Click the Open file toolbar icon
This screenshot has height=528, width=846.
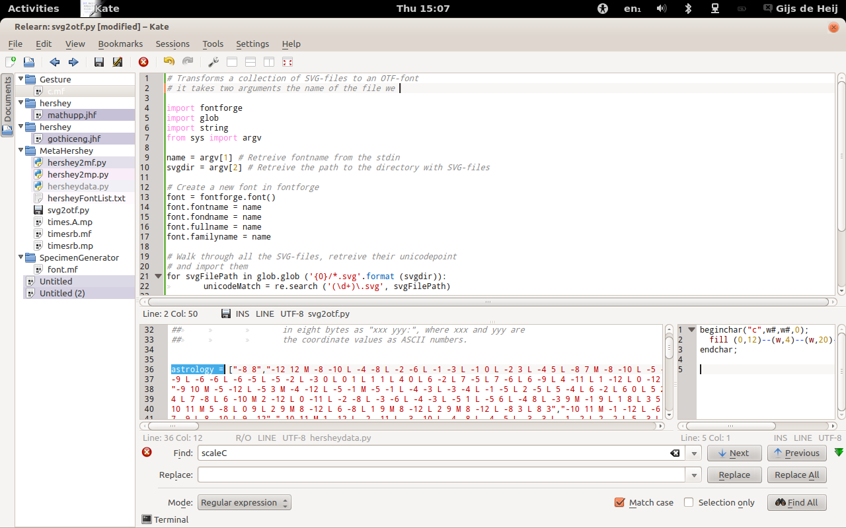pyautogui.click(x=29, y=62)
